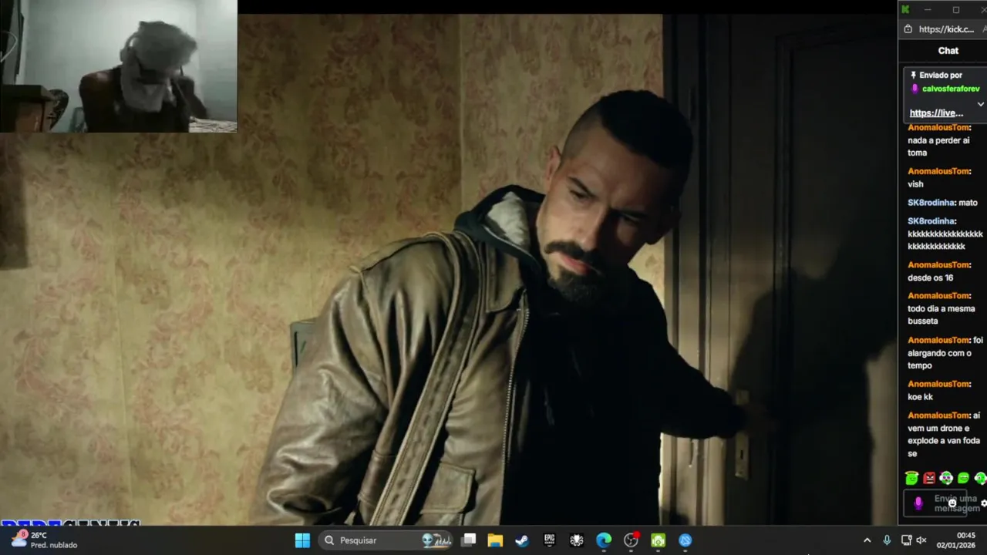Open the spider-like app icon on taskbar
Screen dimensions: 987x555
click(577, 540)
